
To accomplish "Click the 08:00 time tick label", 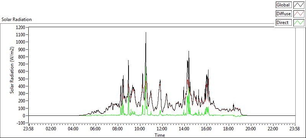I will [118, 129].
